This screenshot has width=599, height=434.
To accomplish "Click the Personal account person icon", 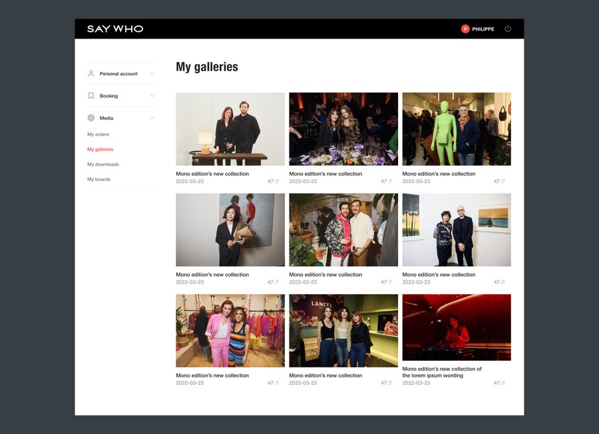I will pos(91,73).
